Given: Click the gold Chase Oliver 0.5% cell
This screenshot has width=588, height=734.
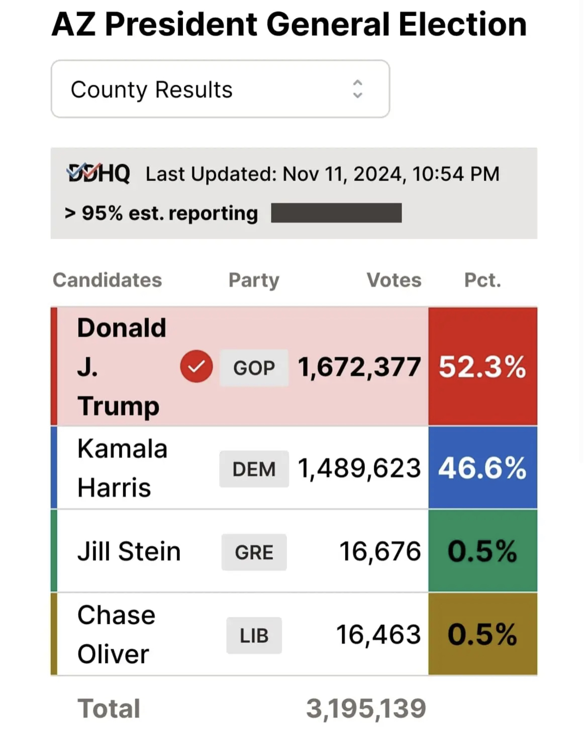Looking at the screenshot, I should [x=482, y=634].
